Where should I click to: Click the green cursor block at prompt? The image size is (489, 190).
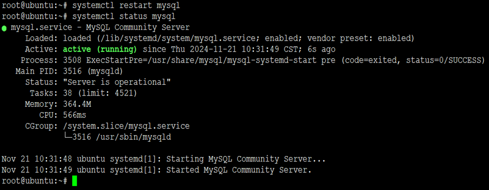click(74, 181)
